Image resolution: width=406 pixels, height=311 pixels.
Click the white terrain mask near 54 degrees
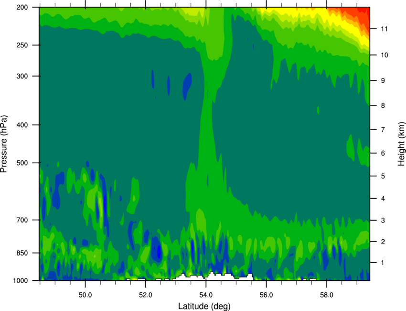click(213, 277)
